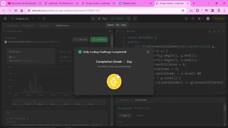Image resolution: width=228 pixels, height=128 pixels.
Task: Open a new browser tab with plus button
Action: tap(194, 3)
